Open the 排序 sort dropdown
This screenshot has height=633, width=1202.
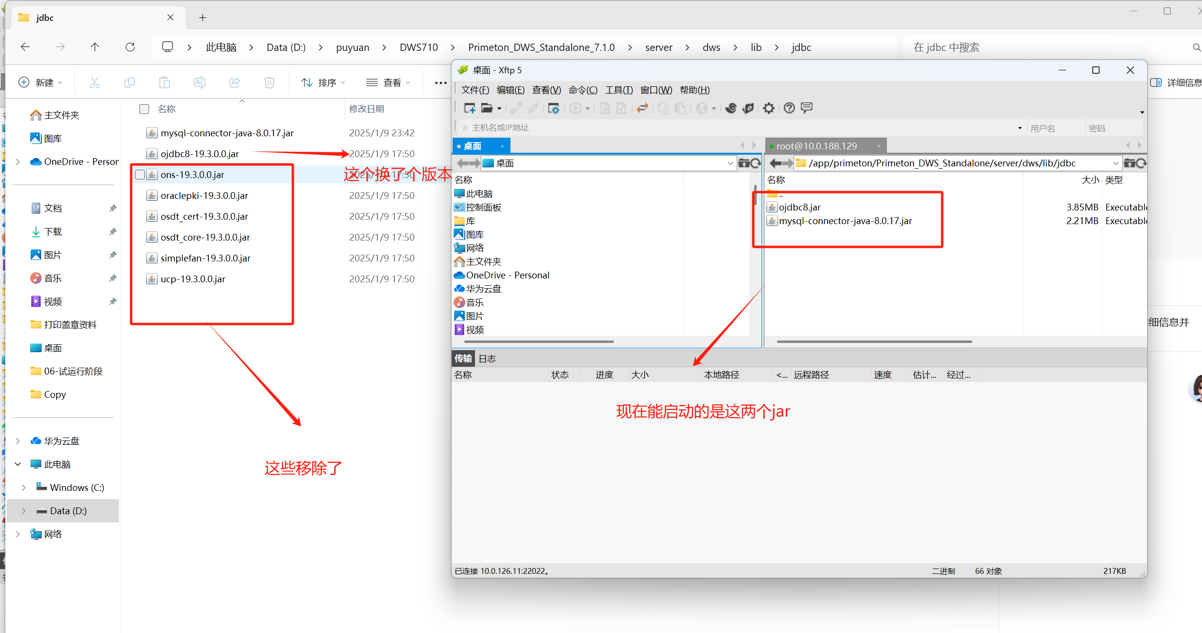tap(323, 83)
